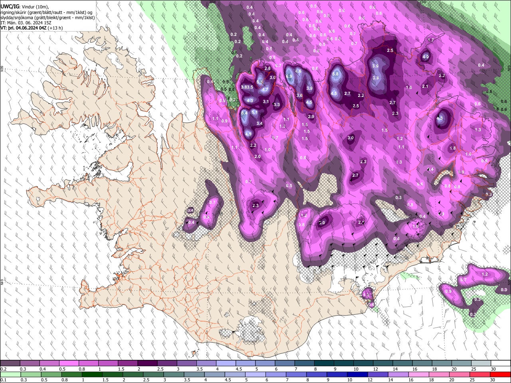The width and height of the screenshot is (511, 383).
Task: Pick the bright pink snow swatch between 0.5 and 0.8
Action: coord(69,363)
